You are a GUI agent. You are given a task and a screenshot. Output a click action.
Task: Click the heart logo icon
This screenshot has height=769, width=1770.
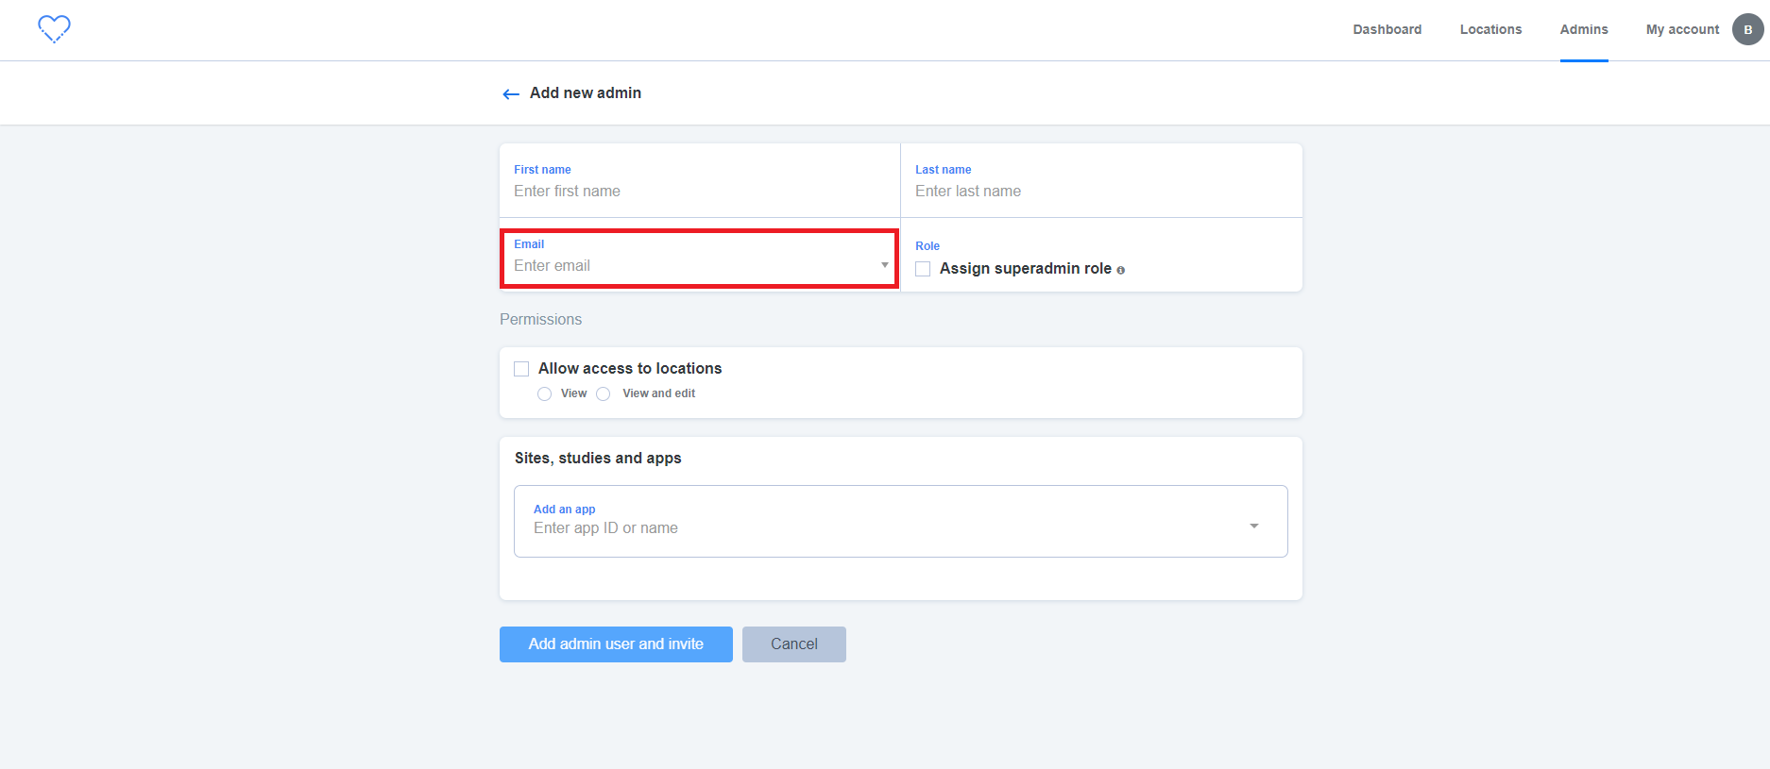point(54,29)
